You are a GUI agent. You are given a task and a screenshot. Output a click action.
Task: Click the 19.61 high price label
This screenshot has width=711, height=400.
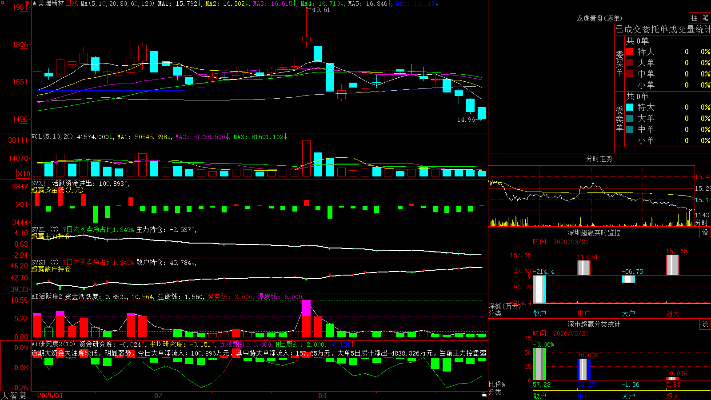(x=321, y=10)
